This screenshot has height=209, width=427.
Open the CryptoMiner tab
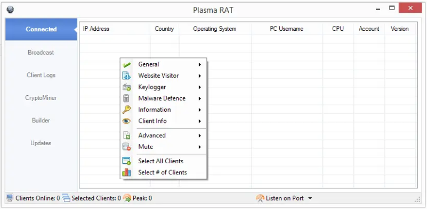41,98
